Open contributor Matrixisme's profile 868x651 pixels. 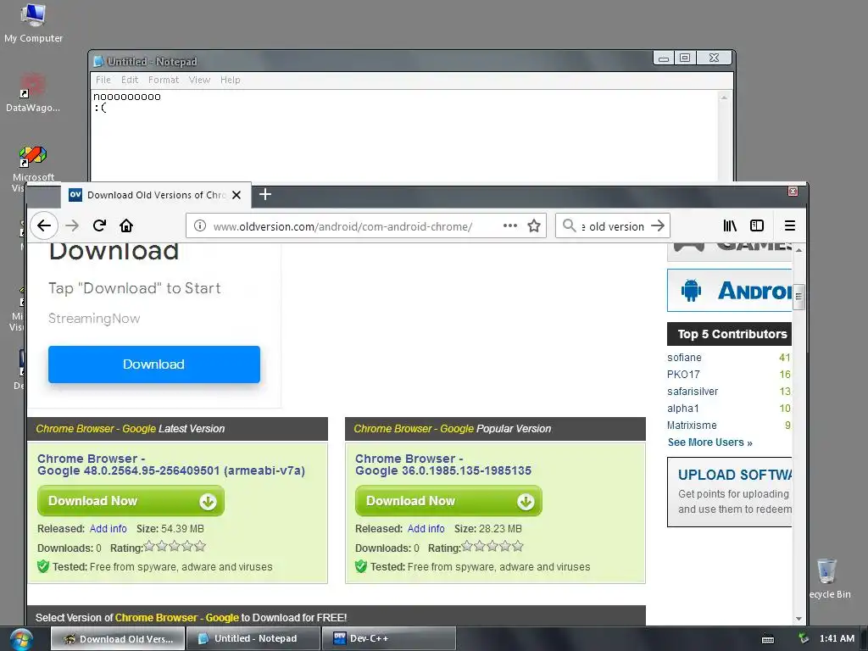point(692,426)
